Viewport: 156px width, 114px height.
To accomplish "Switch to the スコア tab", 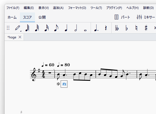I will [27, 17].
